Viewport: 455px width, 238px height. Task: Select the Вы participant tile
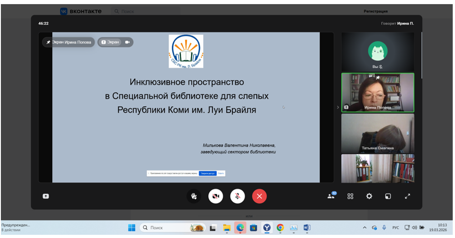[x=378, y=52]
